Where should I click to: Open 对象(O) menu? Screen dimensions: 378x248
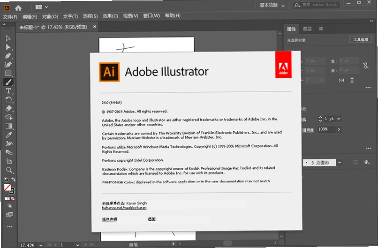50,16
